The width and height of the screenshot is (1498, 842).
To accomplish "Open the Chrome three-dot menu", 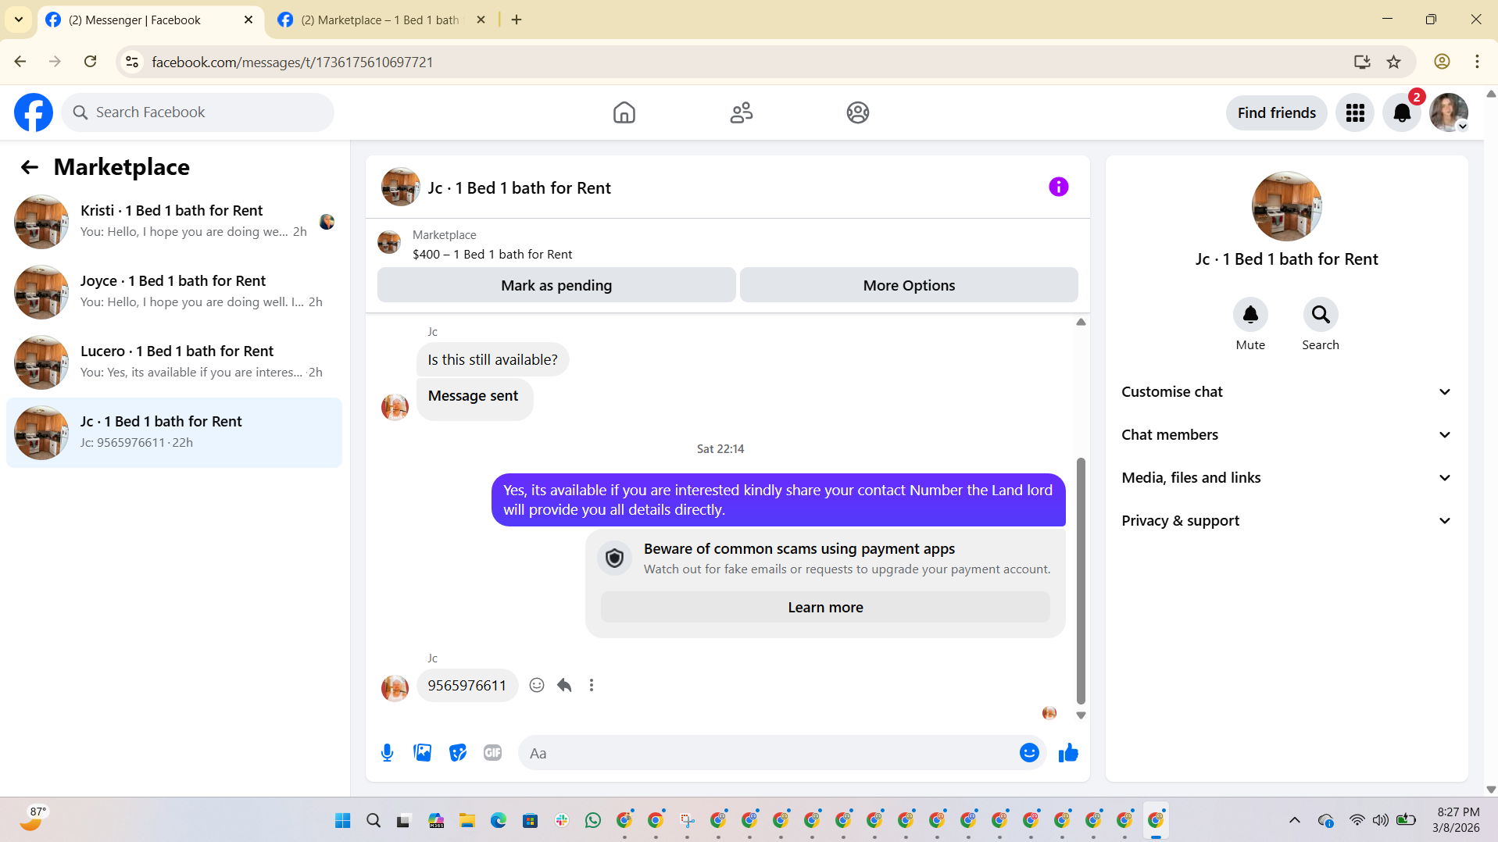I will (1477, 62).
